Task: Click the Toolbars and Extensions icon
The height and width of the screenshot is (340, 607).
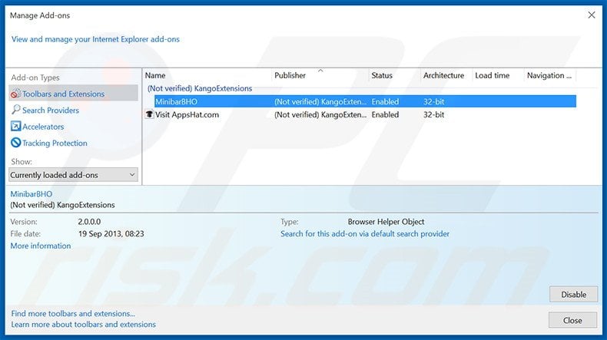Action: (x=15, y=94)
